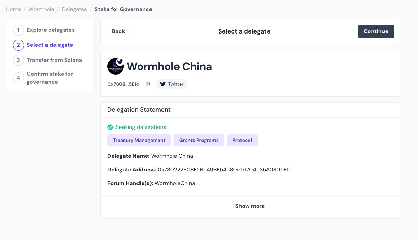
Task: Select the step 1 circle for Explore delegates
Action: coord(18,30)
